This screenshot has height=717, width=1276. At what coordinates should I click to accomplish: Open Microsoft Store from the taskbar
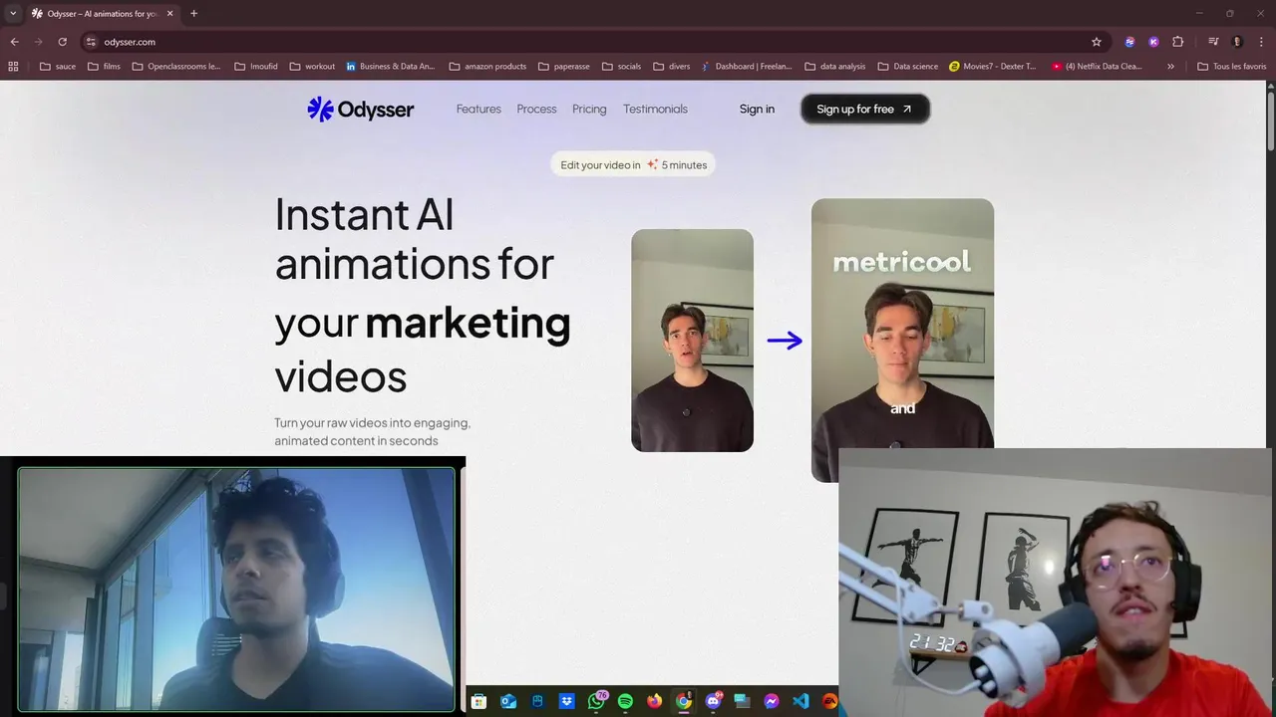tap(478, 701)
